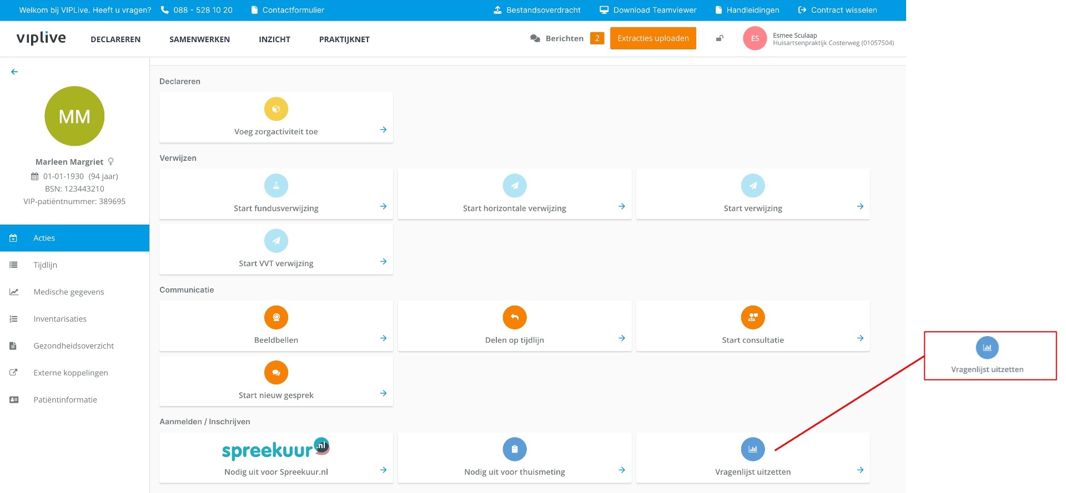1066x493 pixels.
Task: Open the Esmee Sculaap user profile
Action: (x=818, y=39)
